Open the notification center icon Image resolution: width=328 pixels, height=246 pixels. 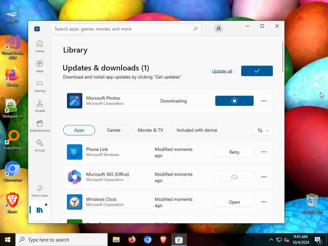coord(318,240)
